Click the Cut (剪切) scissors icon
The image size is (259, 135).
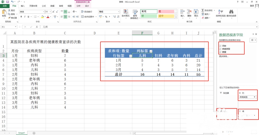pyautogui.click(x=9, y=10)
